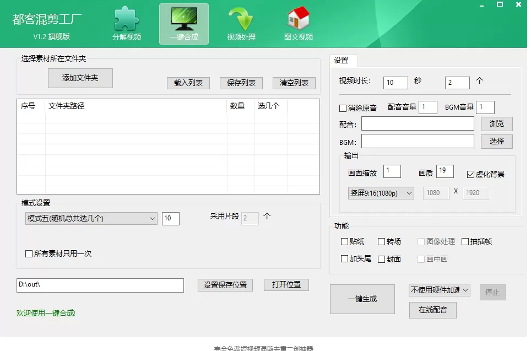Focus the 视频时长 seconds input field
This screenshot has height=351, width=531.
tap(395, 83)
